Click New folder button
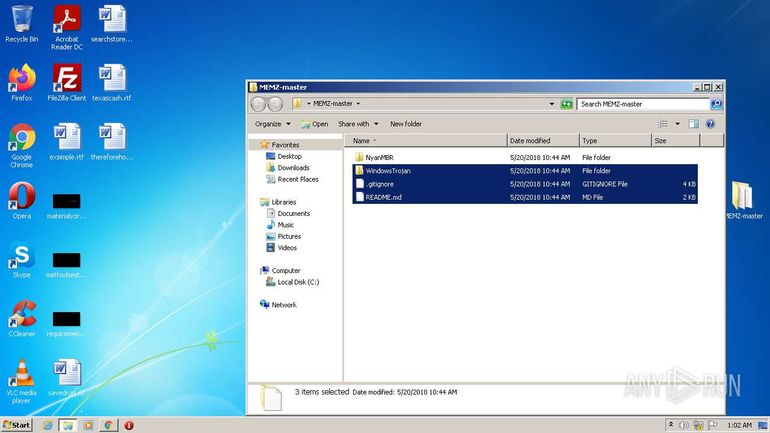 pos(406,124)
